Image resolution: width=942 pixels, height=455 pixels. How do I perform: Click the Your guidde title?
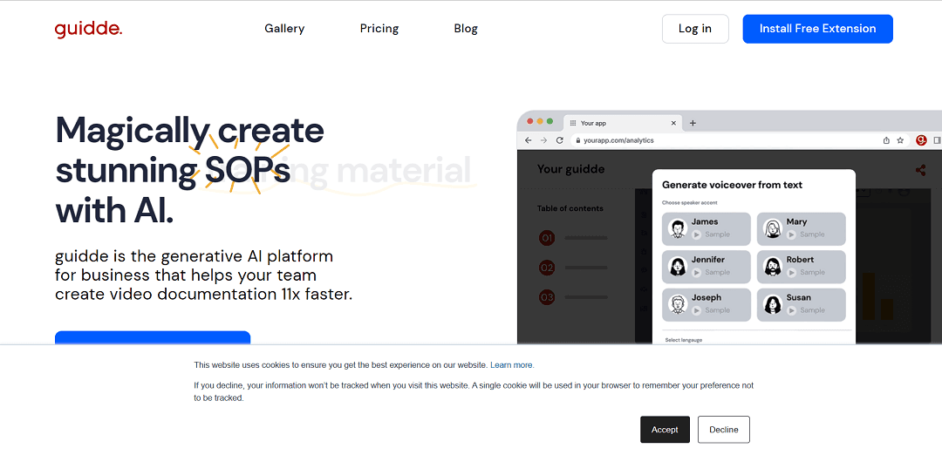click(x=570, y=169)
